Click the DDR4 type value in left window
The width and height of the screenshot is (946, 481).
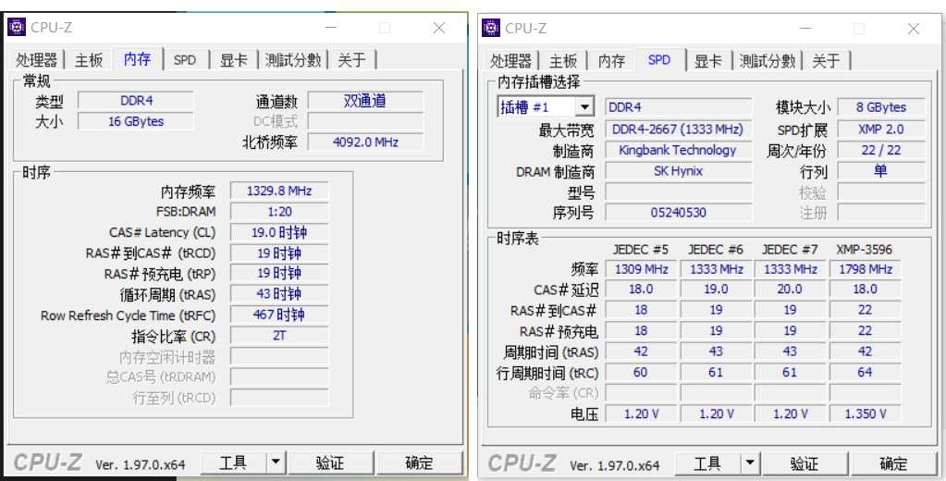pos(136,101)
